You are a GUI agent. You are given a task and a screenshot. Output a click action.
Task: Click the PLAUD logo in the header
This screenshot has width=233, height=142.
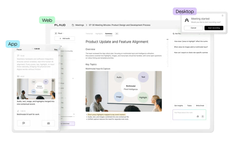[60, 25]
